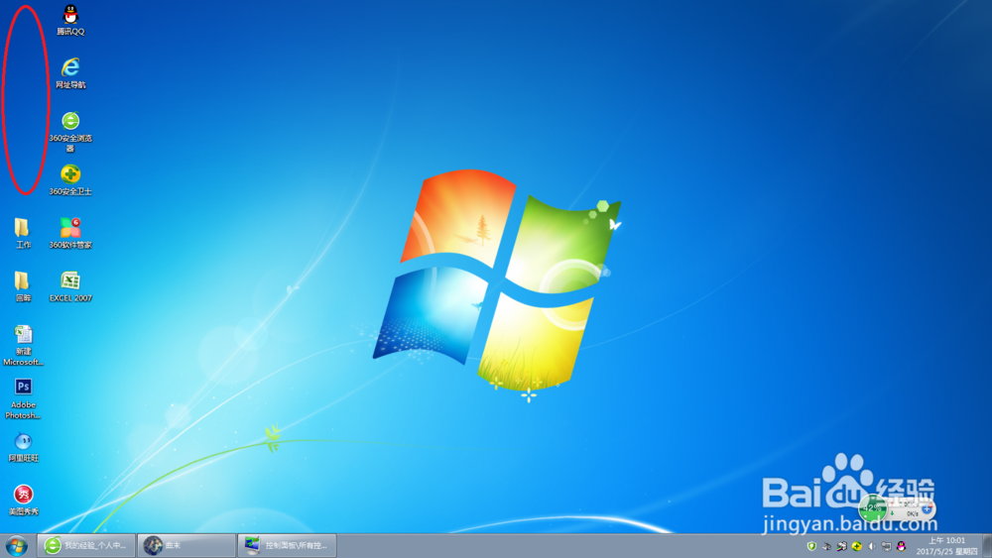Open the 腾讯QQ desktop shortcut
The width and height of the screenshot is (992, 558).
tap(70, 20)
